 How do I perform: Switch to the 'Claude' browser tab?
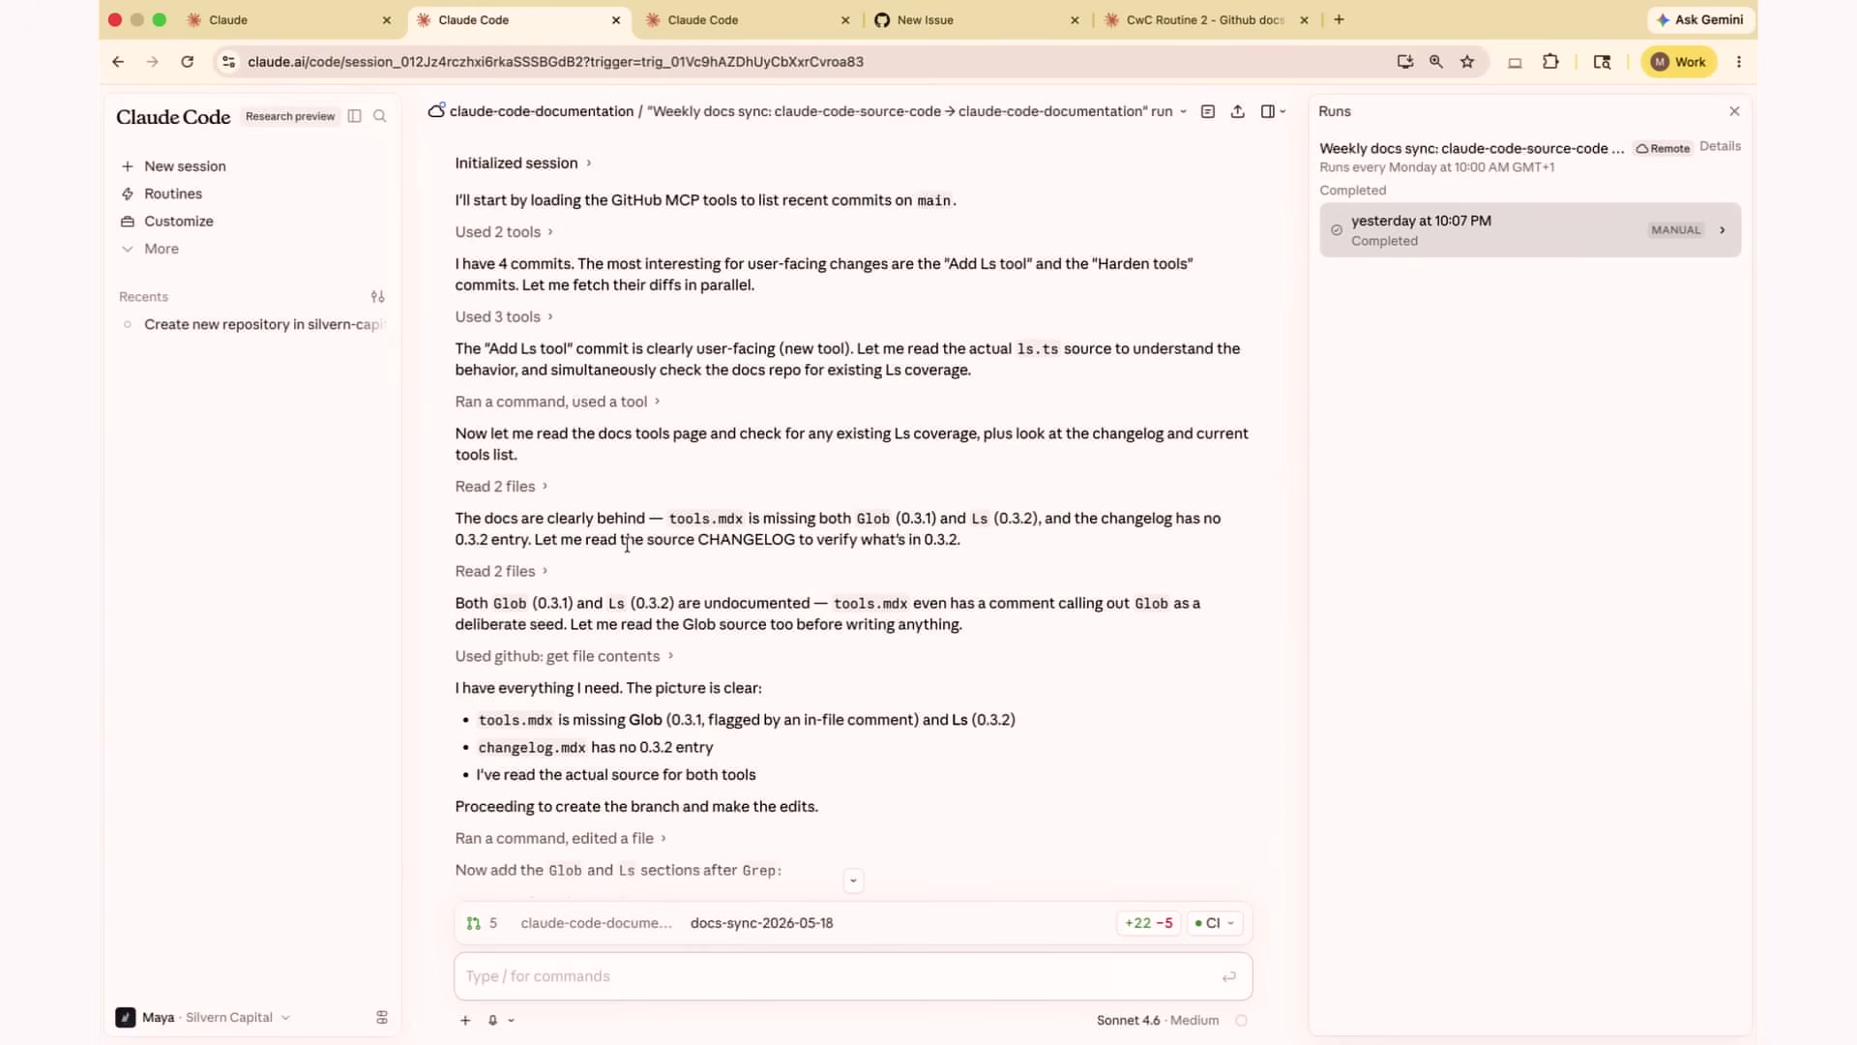(290, 20)
